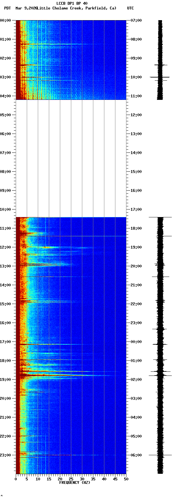Click the 09:00 label on the PDT axis

click(x=5, y=190)
